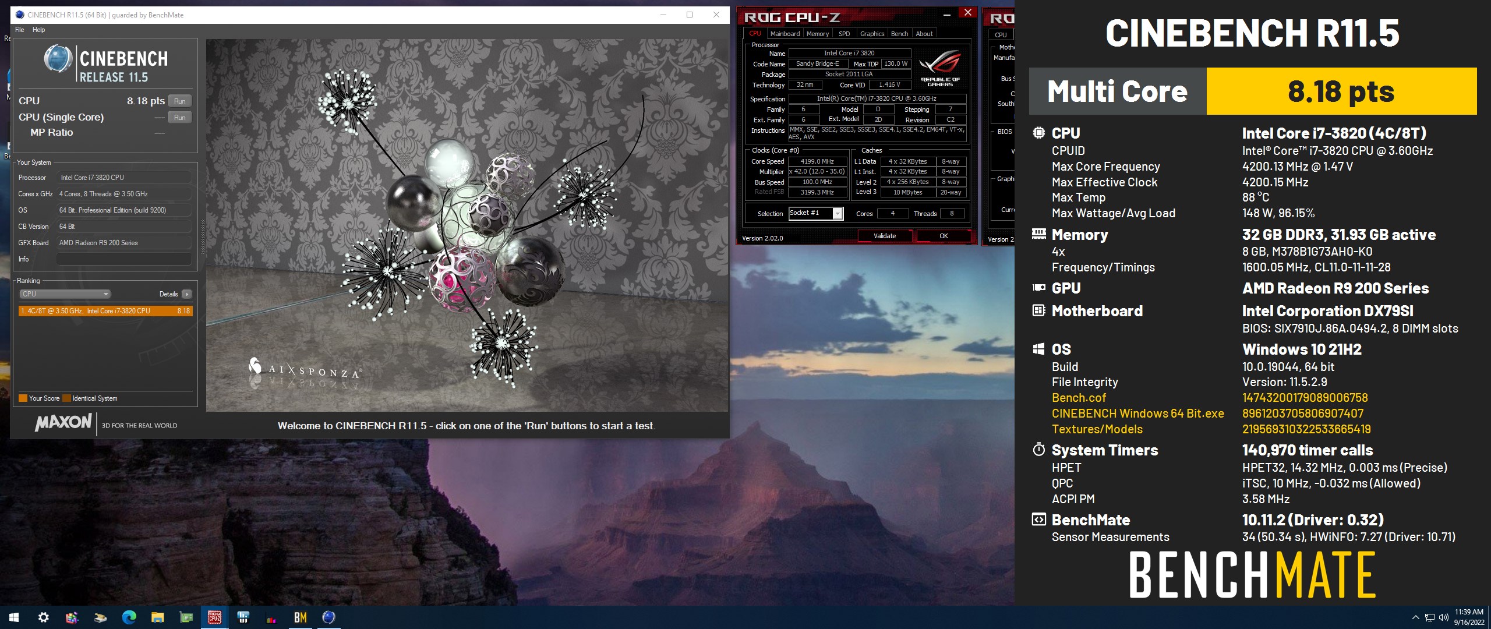Click the Intel Core i7 3820 name field
Image resolution: width=1491 pixels, height=629 pixels.
(849, 53)
